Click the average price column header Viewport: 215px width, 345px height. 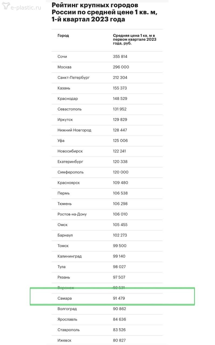click(135, 39)
